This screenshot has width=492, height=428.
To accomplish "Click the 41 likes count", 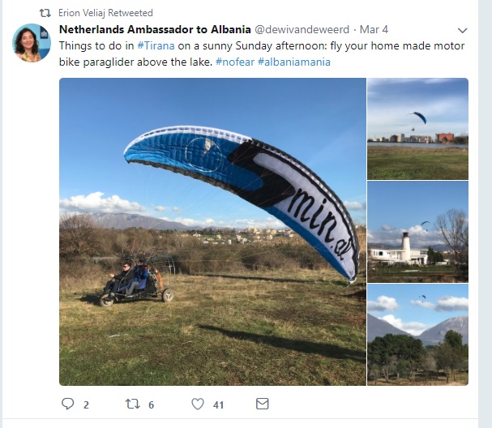I will pyautogui.click(x=218, y=405).
